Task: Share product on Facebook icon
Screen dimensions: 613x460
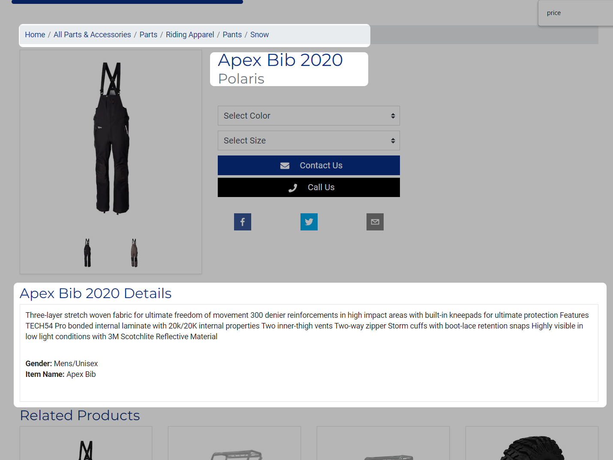Action: 243,222
